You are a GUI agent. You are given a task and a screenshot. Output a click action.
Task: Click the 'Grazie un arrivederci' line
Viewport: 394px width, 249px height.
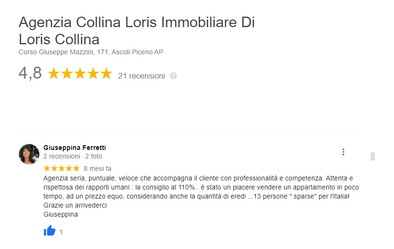coord(75,205)
